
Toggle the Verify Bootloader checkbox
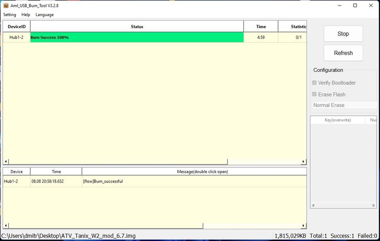(x=314, y=83)
